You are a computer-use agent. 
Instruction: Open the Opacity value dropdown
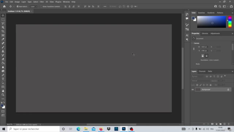[224, 81]
